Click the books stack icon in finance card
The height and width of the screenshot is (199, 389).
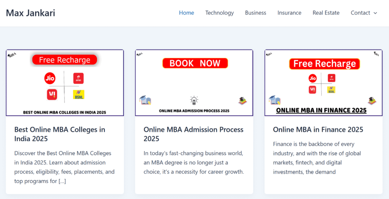372,100
